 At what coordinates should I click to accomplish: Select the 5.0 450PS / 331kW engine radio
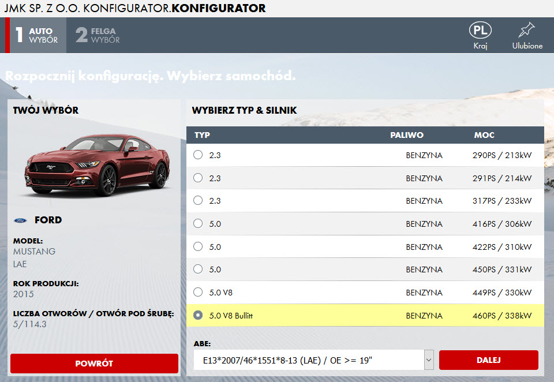(x=198, y=269)
